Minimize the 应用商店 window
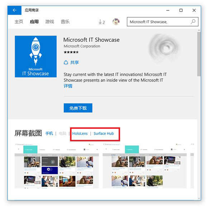The height and width of the screenshot is (213, 215). (x=168, y=10)
